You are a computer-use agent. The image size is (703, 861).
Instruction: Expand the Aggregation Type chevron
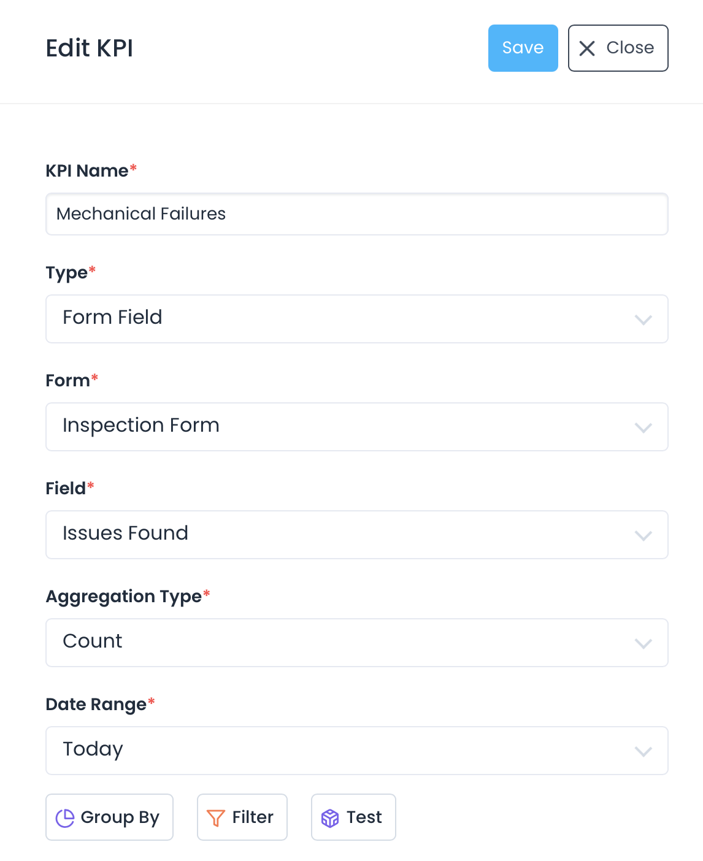[x=643, y=643]
